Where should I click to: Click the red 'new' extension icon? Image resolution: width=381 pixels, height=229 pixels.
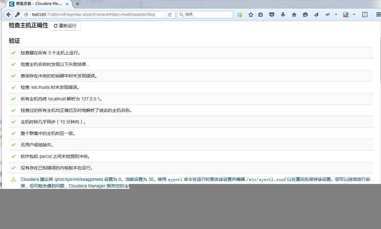346,15
